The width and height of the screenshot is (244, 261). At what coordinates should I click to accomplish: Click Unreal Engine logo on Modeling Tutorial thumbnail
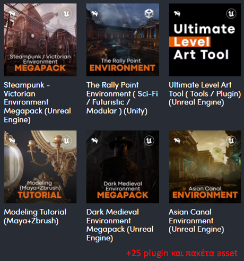click(66, 141)
